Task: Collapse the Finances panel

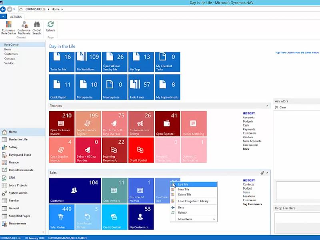Action: pyautogui.click(x=267, y=106)
